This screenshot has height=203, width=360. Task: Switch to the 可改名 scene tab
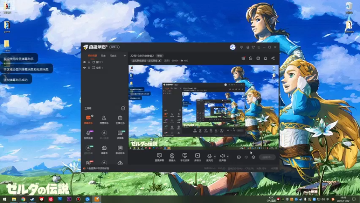pyautogui.click(x=113, y=55)
